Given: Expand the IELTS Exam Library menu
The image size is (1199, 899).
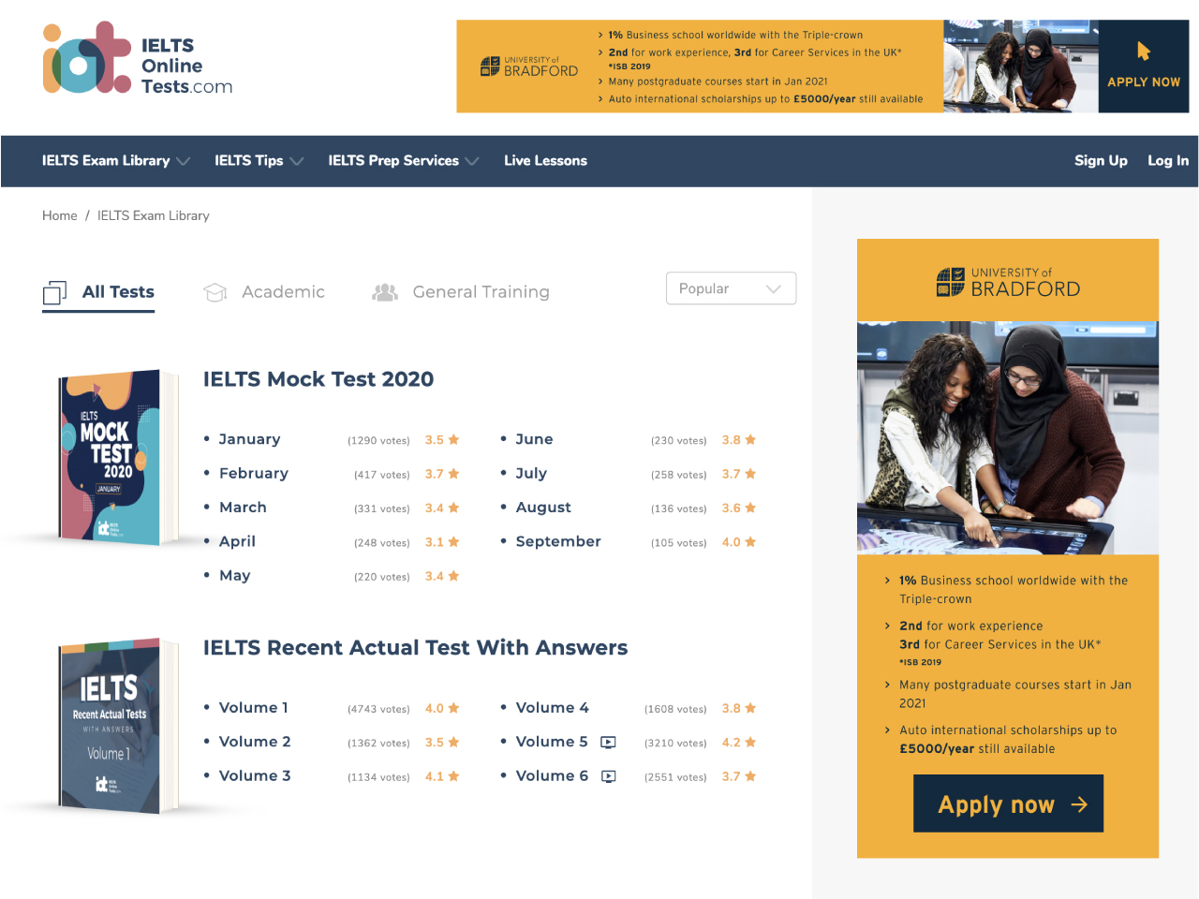Looking at the screenshot, I should (x=116, y=161).
